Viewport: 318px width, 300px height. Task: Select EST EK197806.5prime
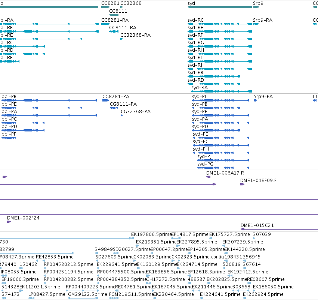pyautogui.click(x=151, y=234)
